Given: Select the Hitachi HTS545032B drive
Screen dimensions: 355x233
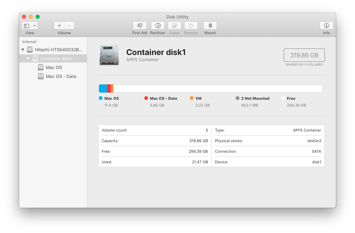Looking at the screenshot, I should (53, 50).
